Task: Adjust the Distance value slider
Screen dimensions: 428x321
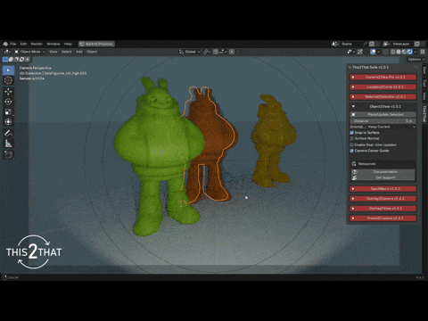Action: click(383, 121)
